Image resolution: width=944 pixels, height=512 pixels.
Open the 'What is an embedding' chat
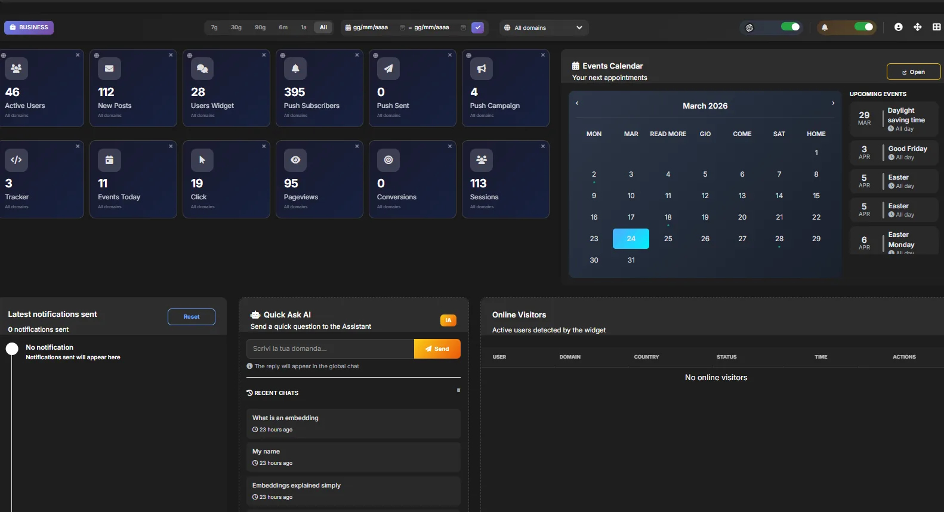pyautogui.click(x=353, y=424)
